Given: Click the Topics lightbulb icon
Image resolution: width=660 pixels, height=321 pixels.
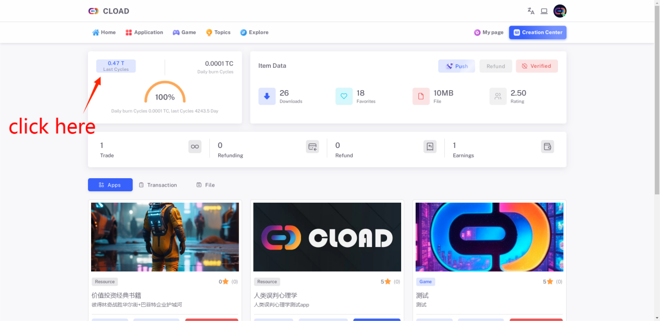Looking at the screenshot, I should (x=209, y=32).
